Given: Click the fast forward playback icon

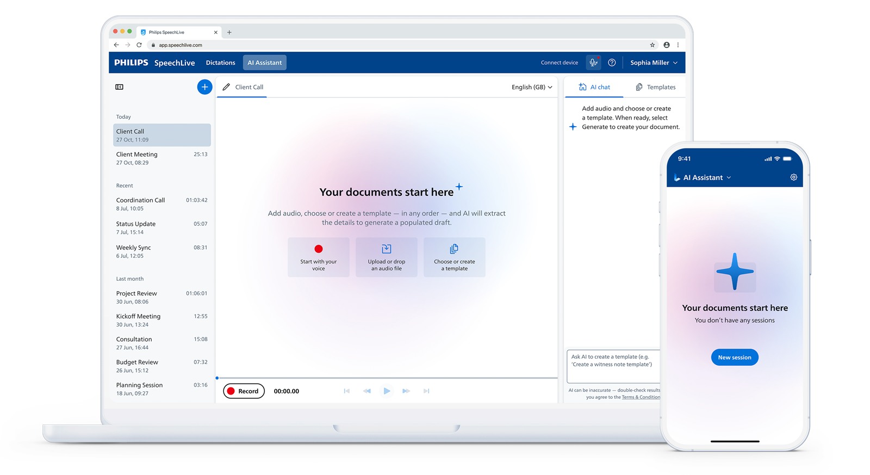Looking at the screenshot, I should 406,391.
